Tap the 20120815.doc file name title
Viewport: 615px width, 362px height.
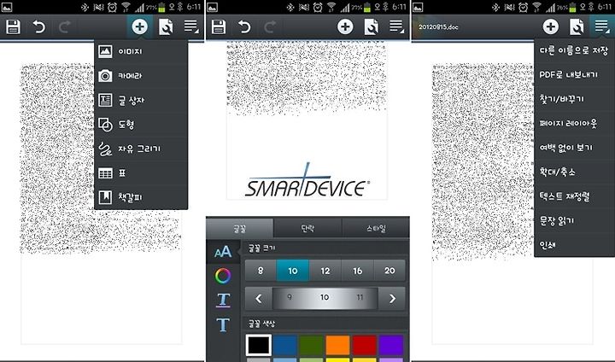point(438,27)
